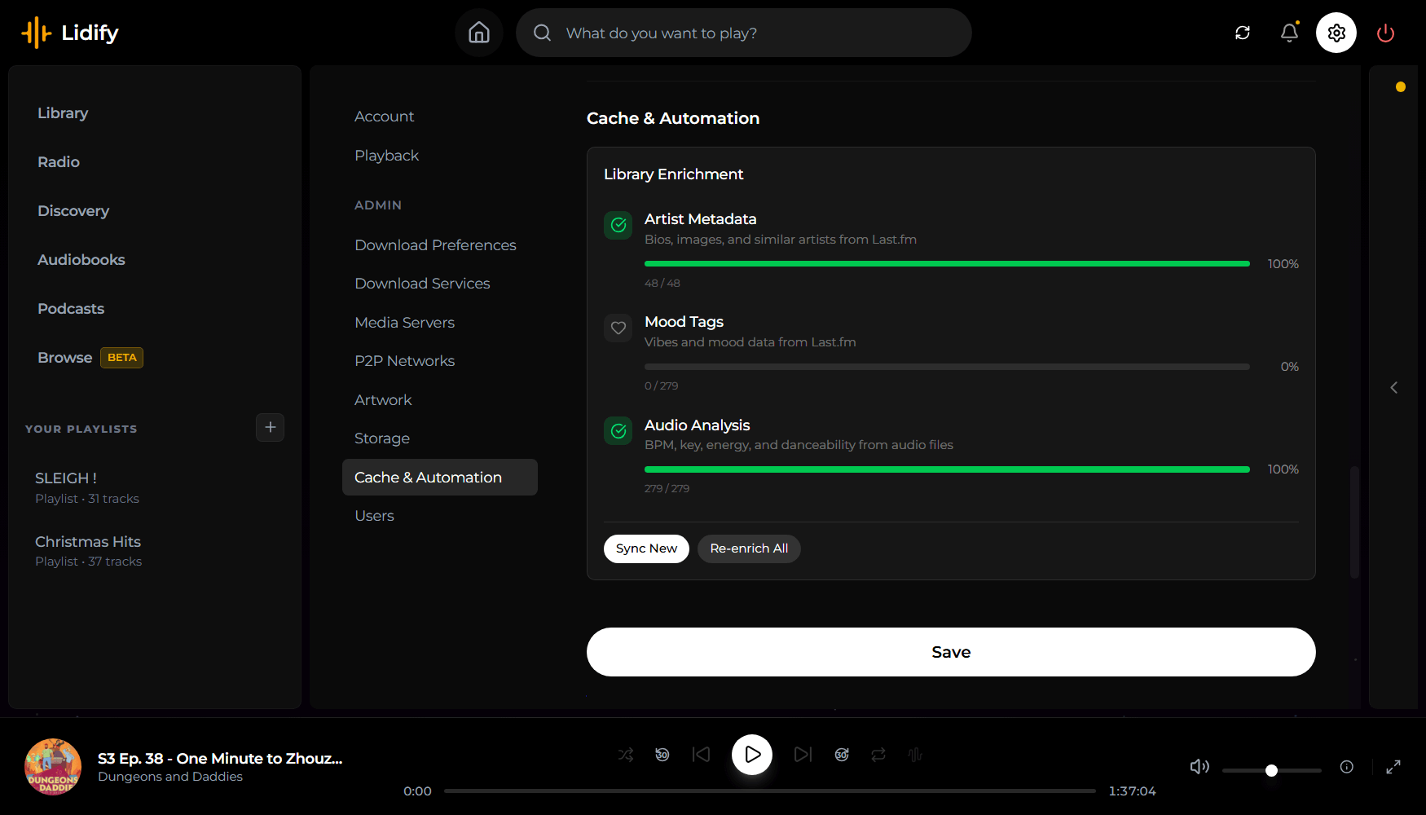Select Media Servers section
Viewport: 1426px width, 815px height.
coord(404,323)
